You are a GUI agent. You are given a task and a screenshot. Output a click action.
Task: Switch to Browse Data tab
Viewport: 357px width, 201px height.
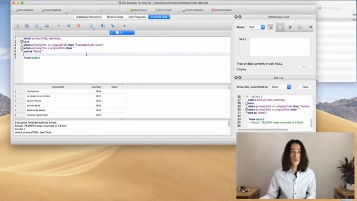(115, 17)
